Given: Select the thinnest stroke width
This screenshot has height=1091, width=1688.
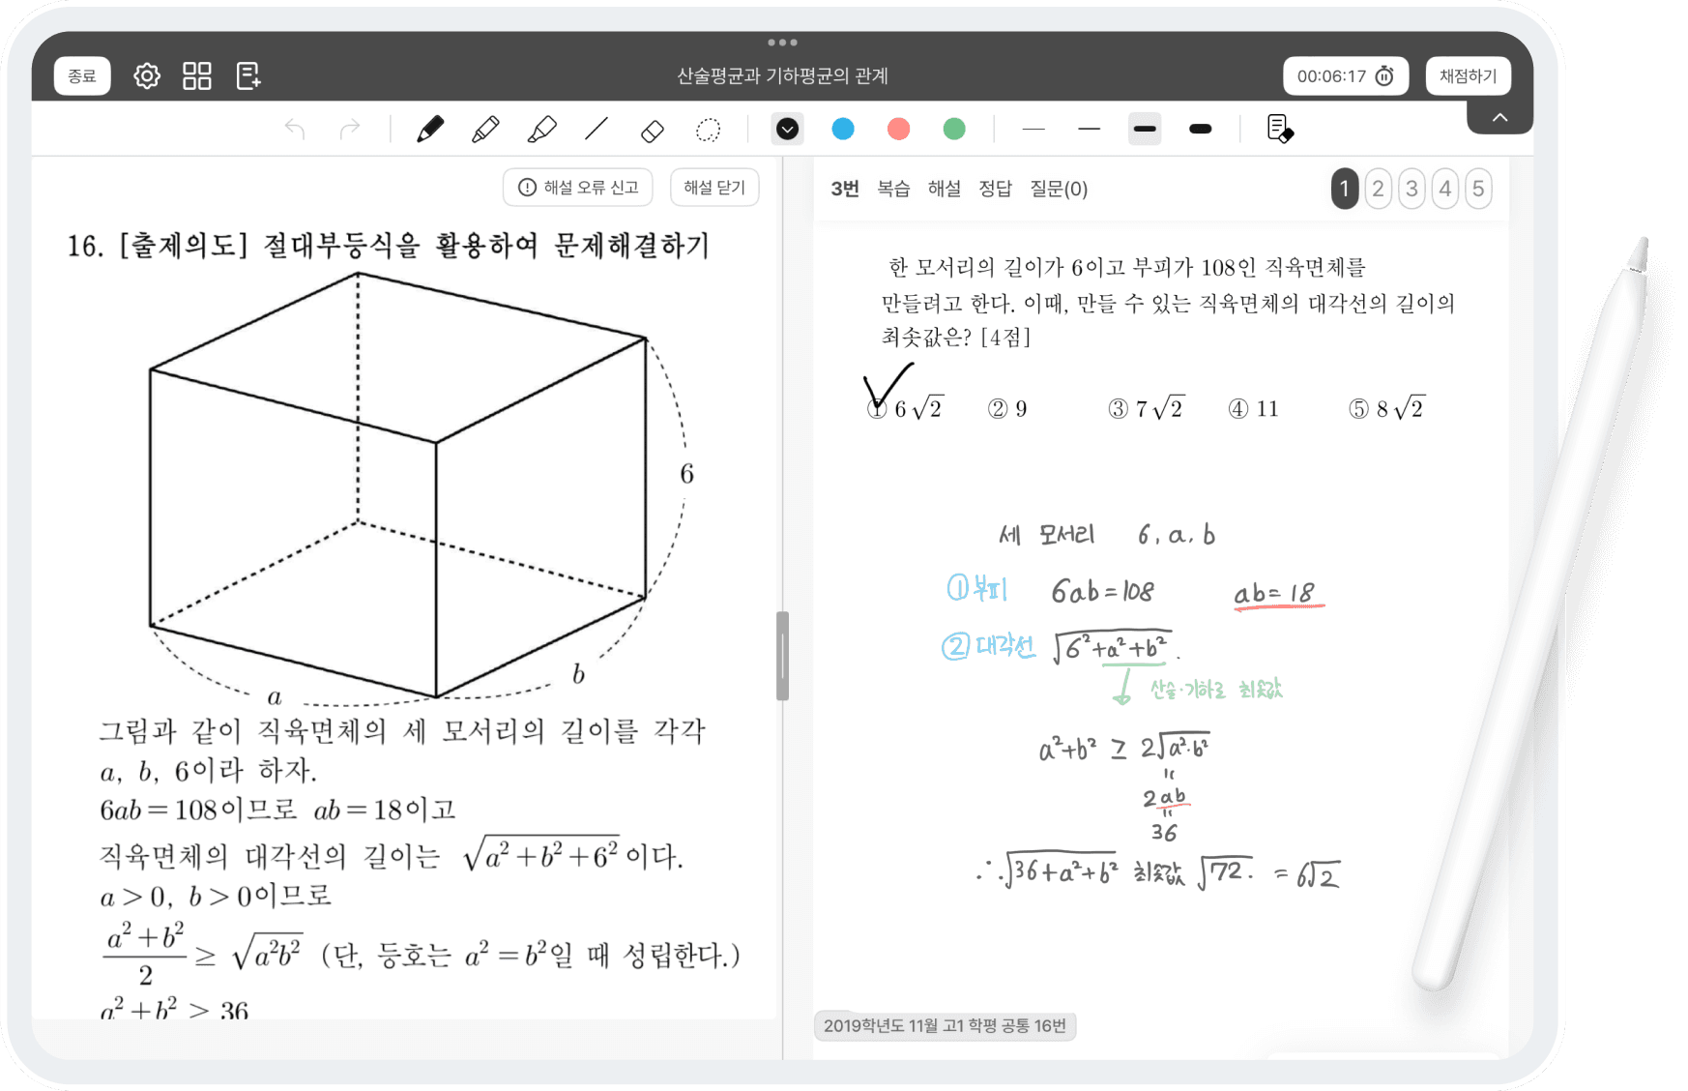Looking at the screenshot, I should [x=1033, y=129].
